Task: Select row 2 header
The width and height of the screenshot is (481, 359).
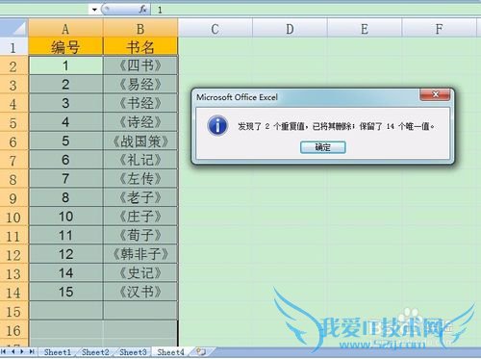Action: tap(13, 65)
